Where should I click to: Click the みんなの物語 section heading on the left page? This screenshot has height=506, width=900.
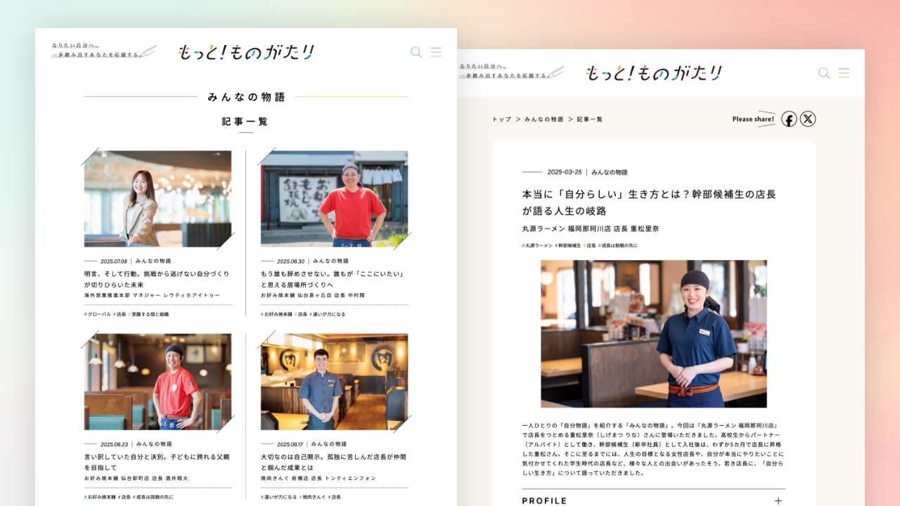[246, 97]
